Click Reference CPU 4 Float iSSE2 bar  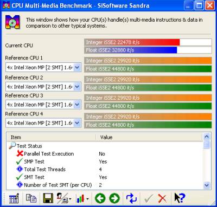tap(148, 125)
